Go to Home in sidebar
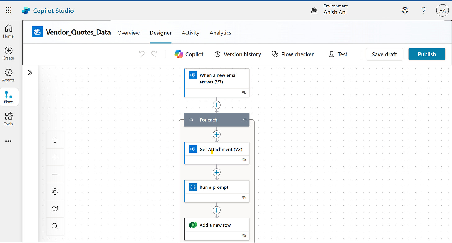Screen dimensions: 452x243 tap(8, 31)
